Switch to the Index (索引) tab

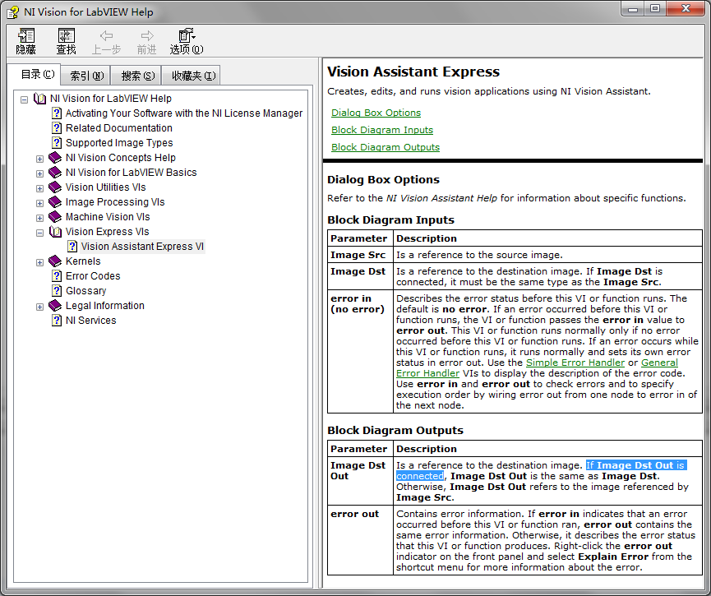tap(86, 76)
